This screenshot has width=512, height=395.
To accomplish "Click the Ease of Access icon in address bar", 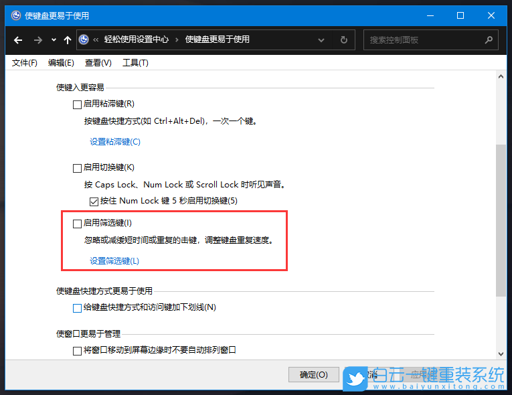I will click(84, 39).
